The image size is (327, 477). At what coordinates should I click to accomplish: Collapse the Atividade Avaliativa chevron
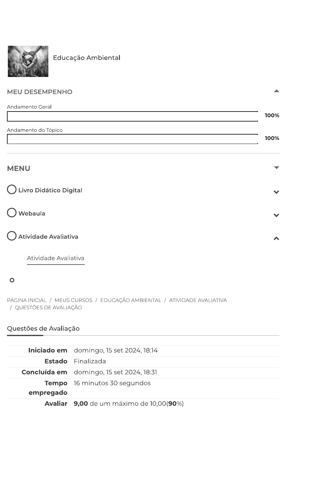point(276,238)
